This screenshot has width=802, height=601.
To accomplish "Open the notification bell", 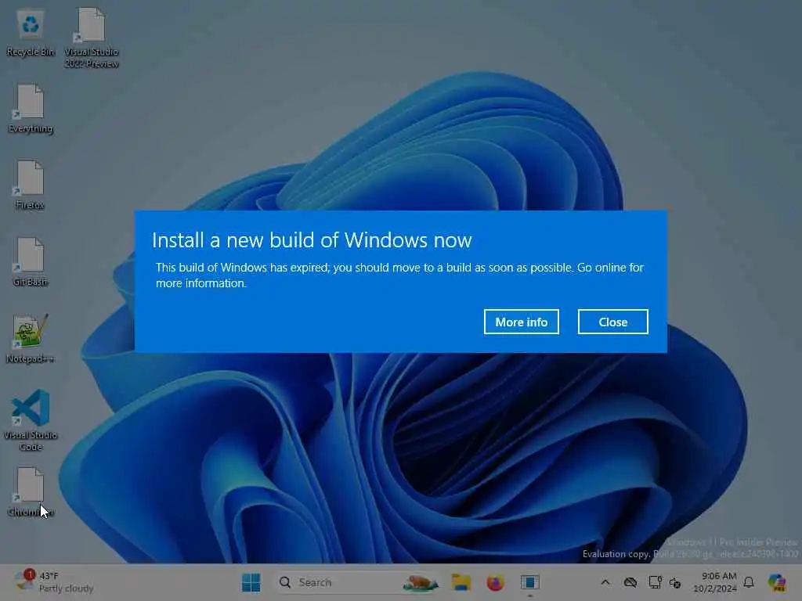I will [749, 582].
